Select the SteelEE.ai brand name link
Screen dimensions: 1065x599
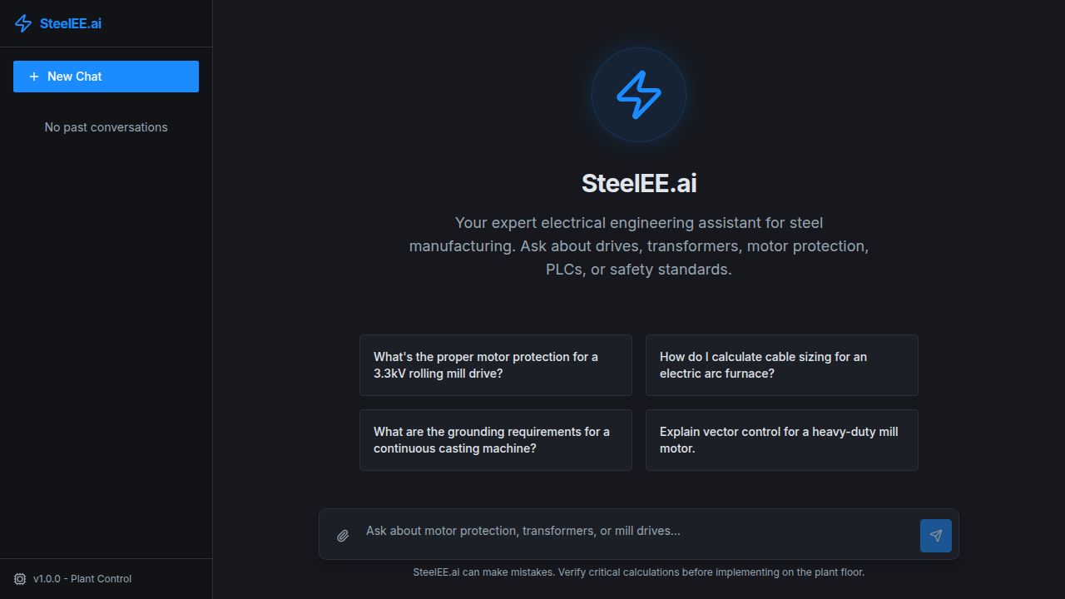[71, 23]
